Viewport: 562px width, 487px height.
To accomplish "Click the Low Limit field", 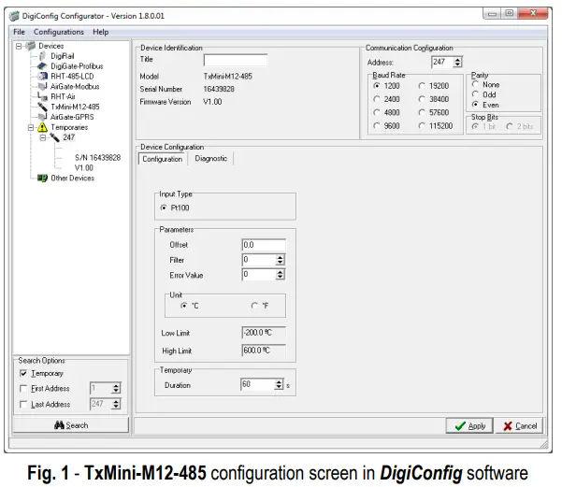I will coord(264,333).
